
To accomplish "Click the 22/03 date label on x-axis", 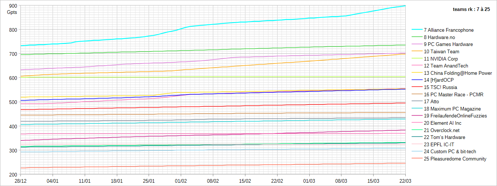I will 405,181.
